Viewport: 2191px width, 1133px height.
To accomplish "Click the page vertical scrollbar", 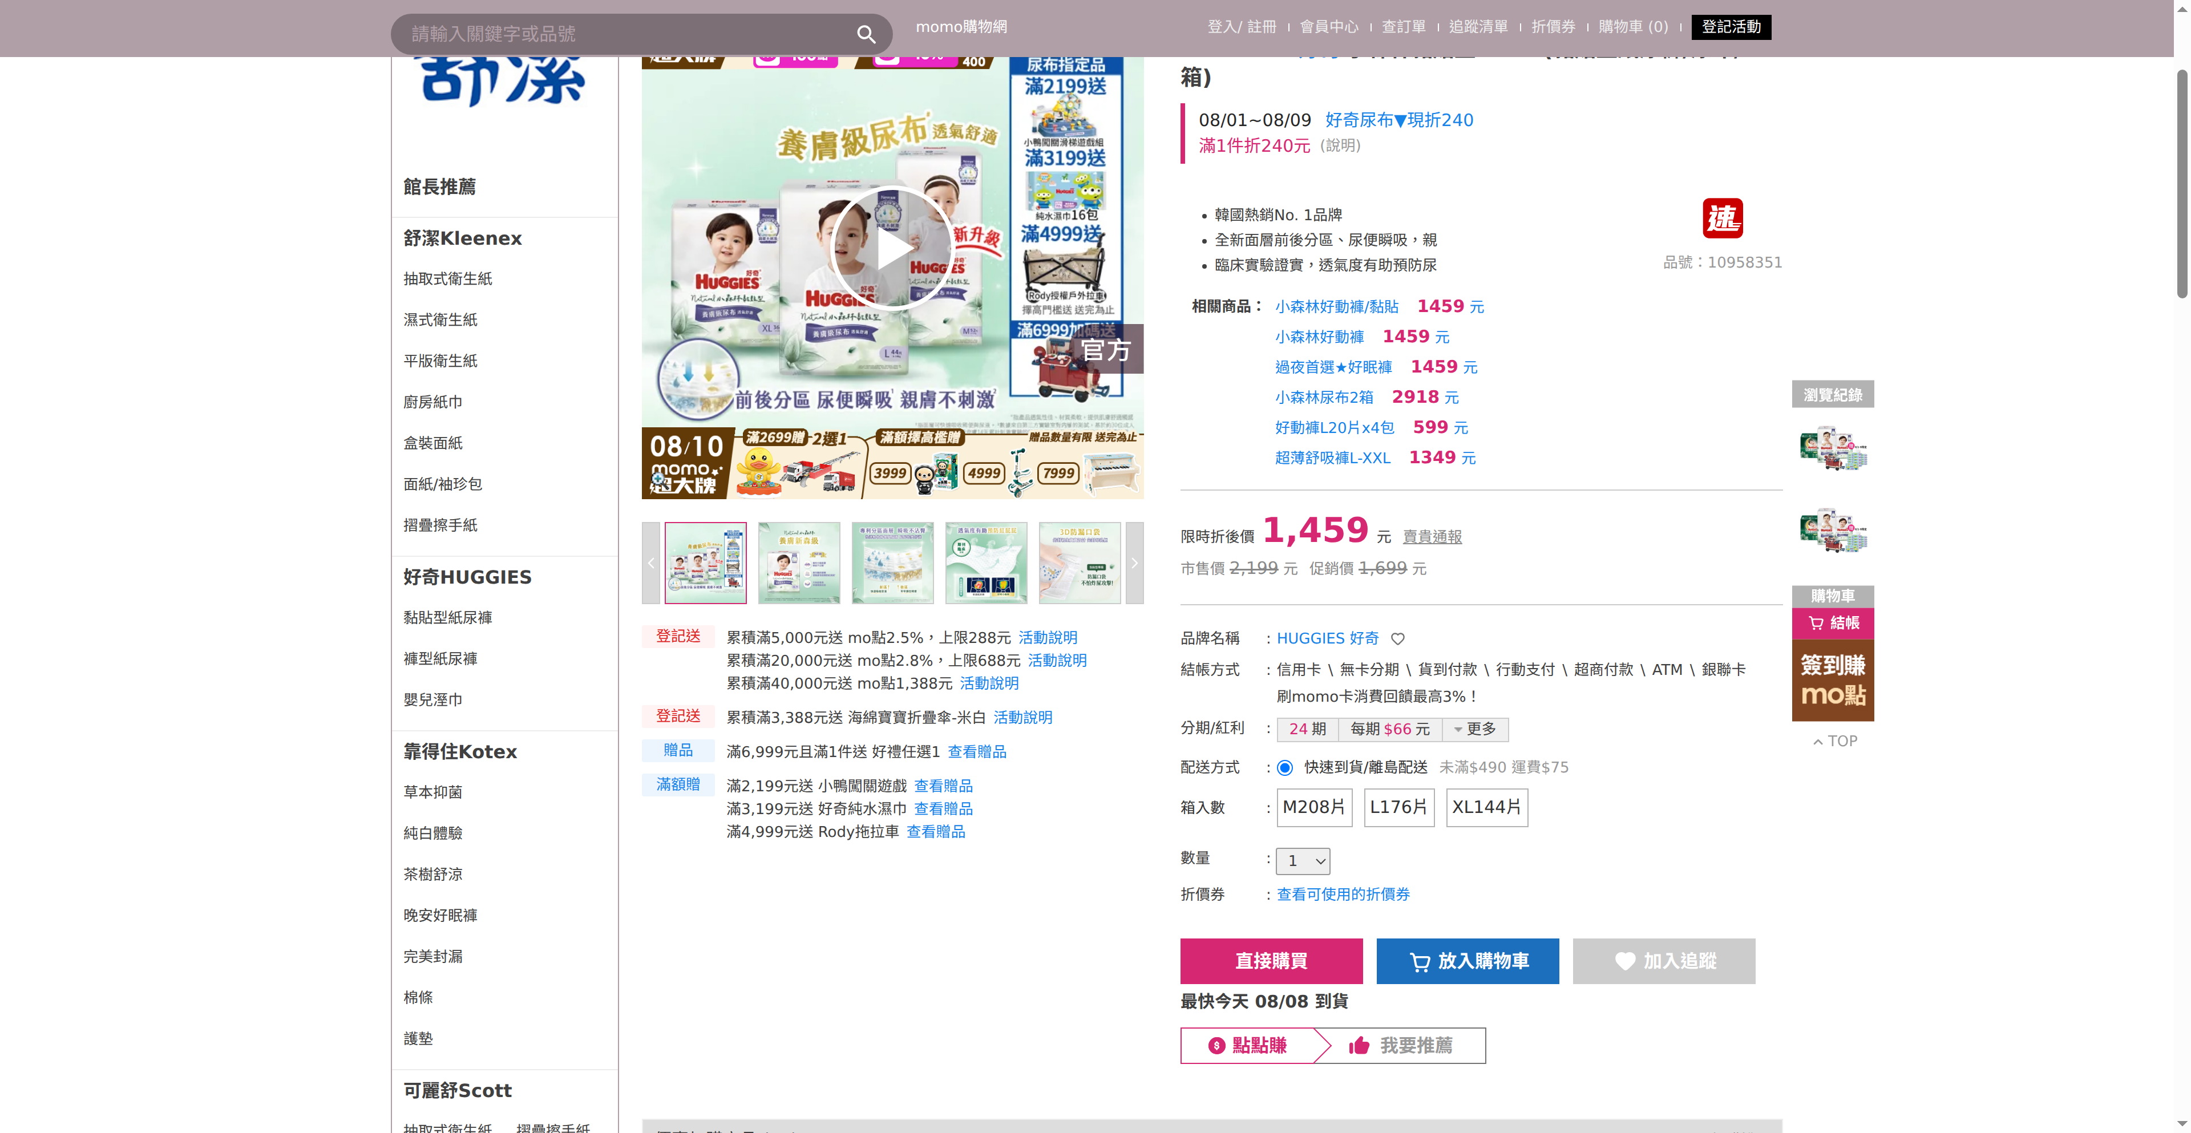I will pos(2182,183).
